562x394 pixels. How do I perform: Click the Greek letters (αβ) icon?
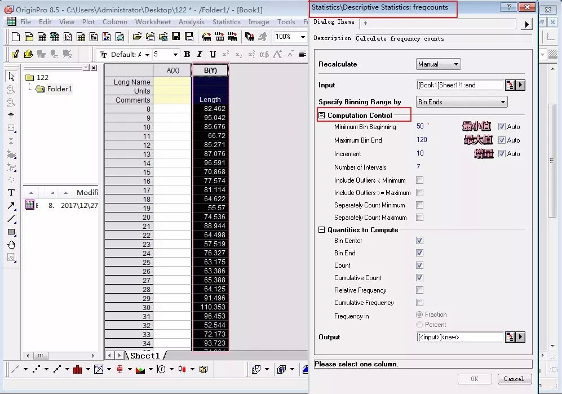coord(264,55)
